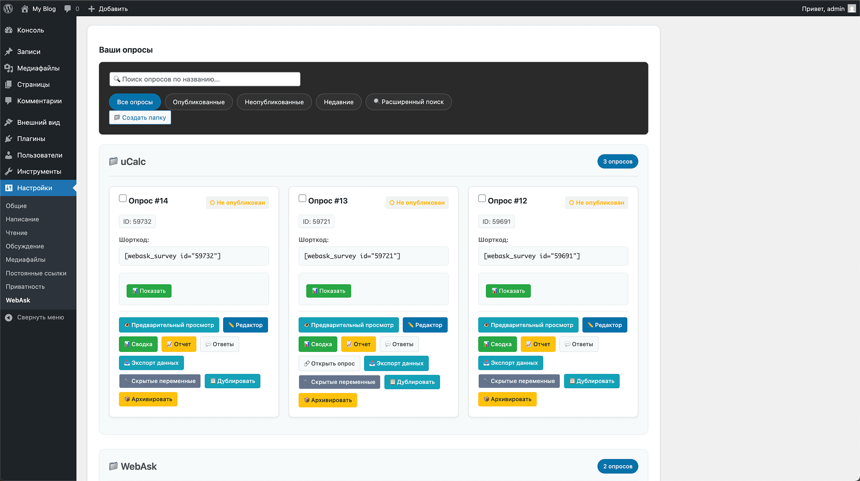Image resolution: width=860 pixels, height=481 pixels.
Task: Switch to the Все опросы filter
Action: click(135, 102)
